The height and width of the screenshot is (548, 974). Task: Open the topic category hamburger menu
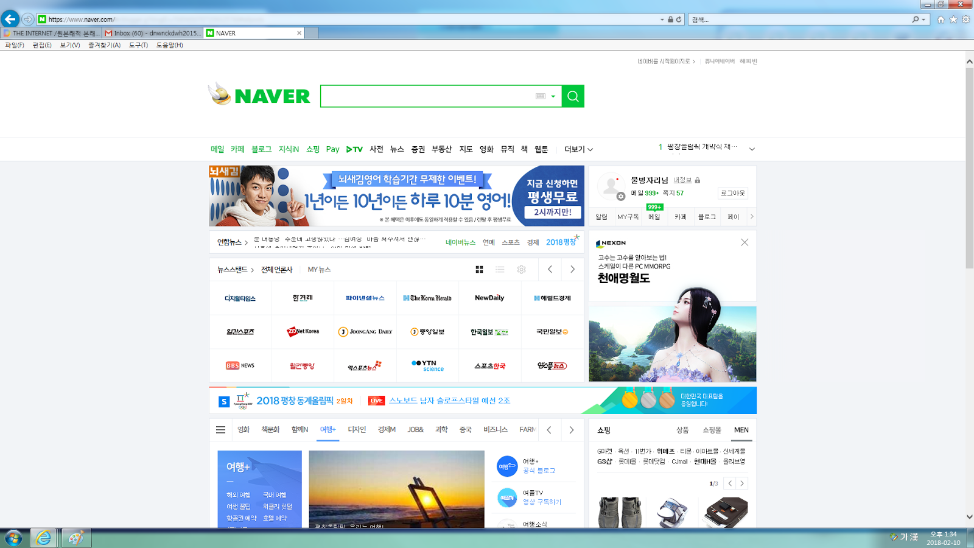(x=221, y=430)
